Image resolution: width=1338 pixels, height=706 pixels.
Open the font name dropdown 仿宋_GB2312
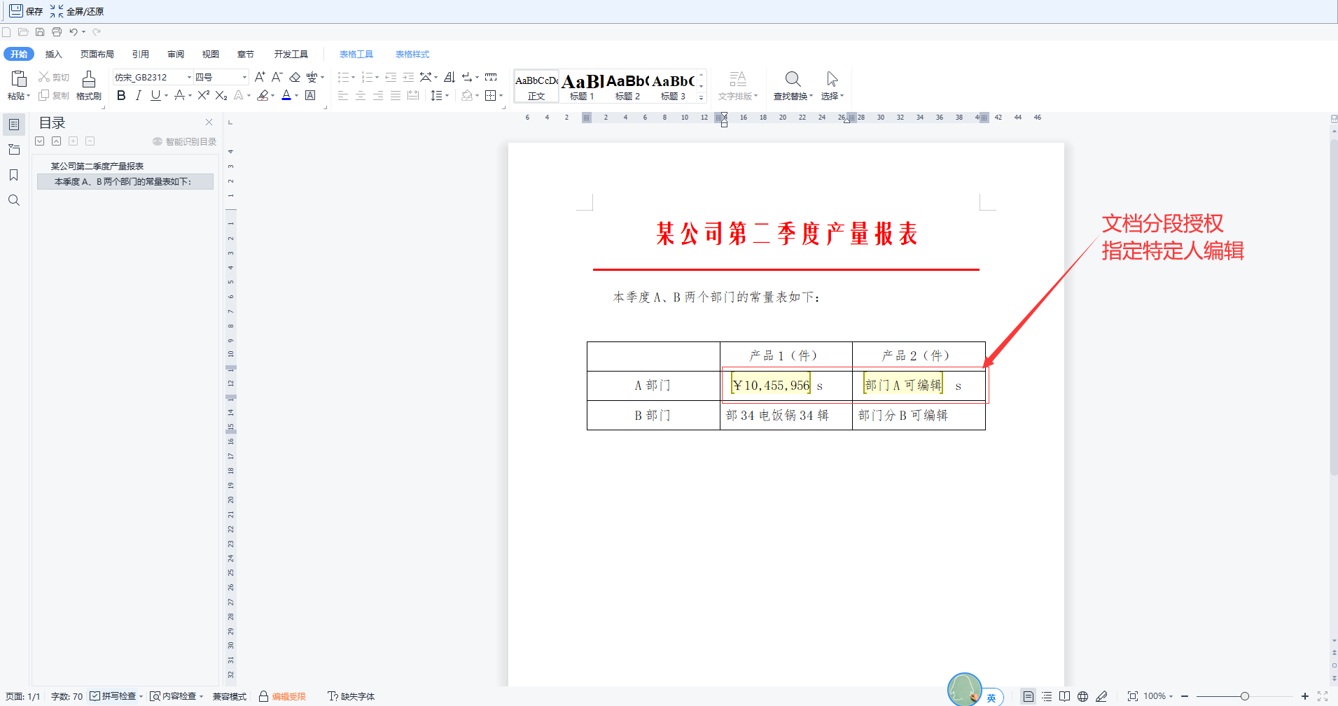189,78
